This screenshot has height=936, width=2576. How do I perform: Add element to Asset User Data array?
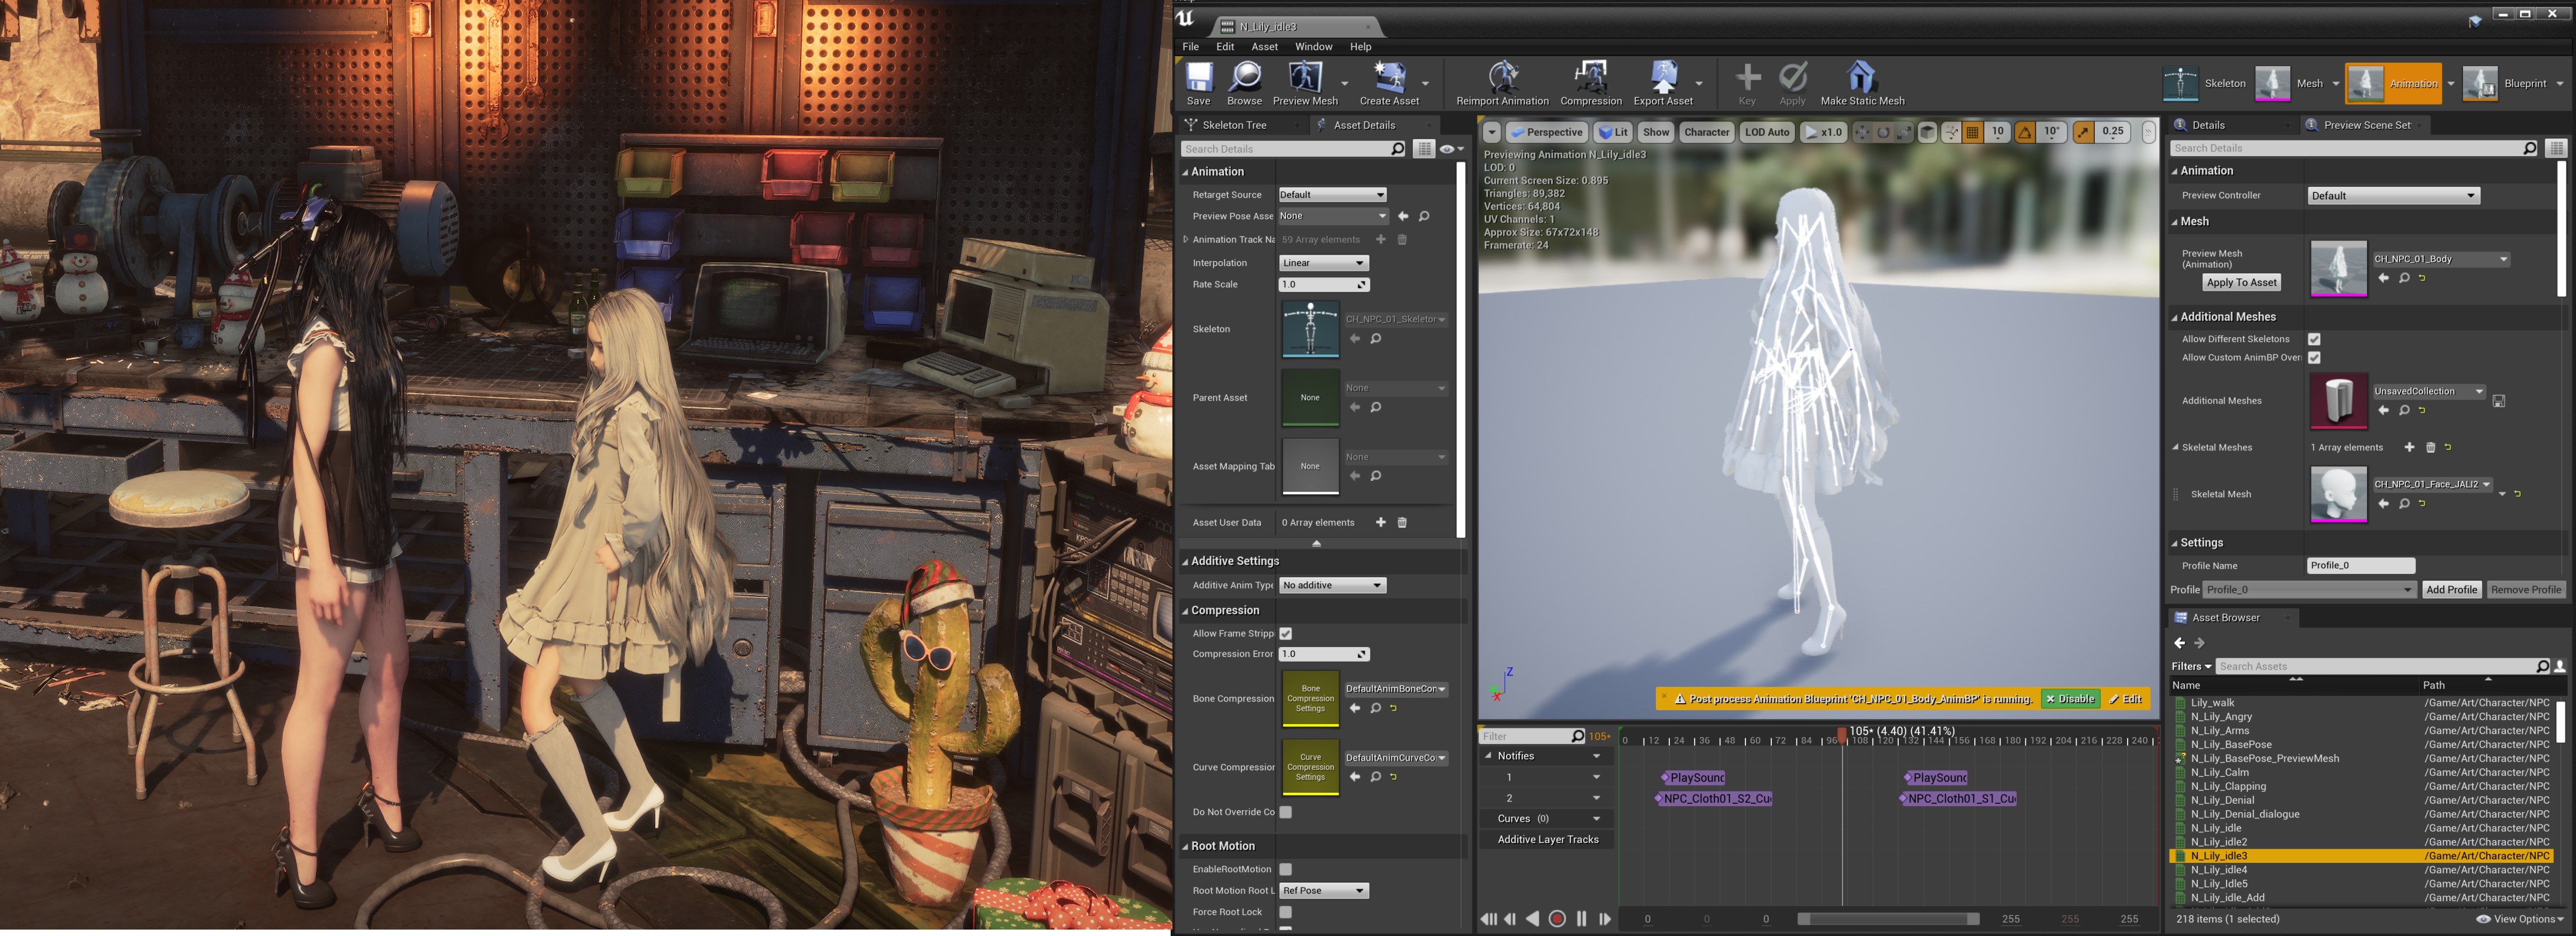coord(1381,522)
